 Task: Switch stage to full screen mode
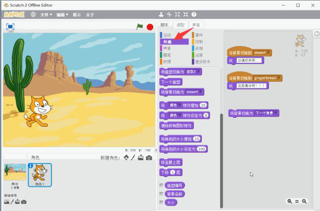(10, 26)
